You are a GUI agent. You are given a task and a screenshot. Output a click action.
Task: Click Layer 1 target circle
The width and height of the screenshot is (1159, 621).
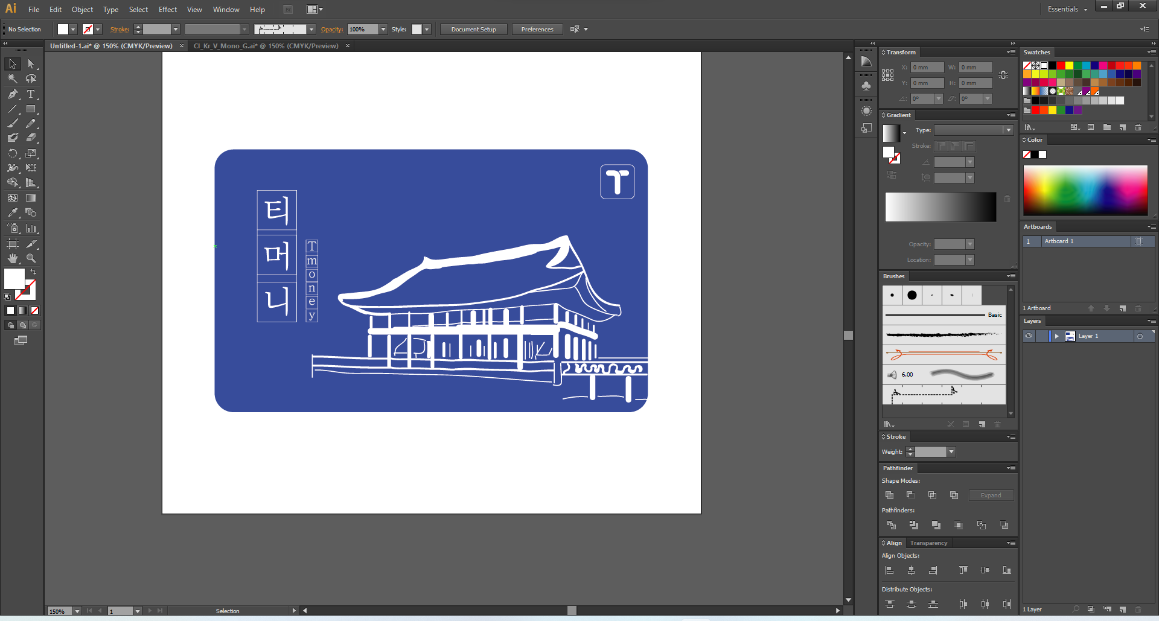tap(1140, 336)
